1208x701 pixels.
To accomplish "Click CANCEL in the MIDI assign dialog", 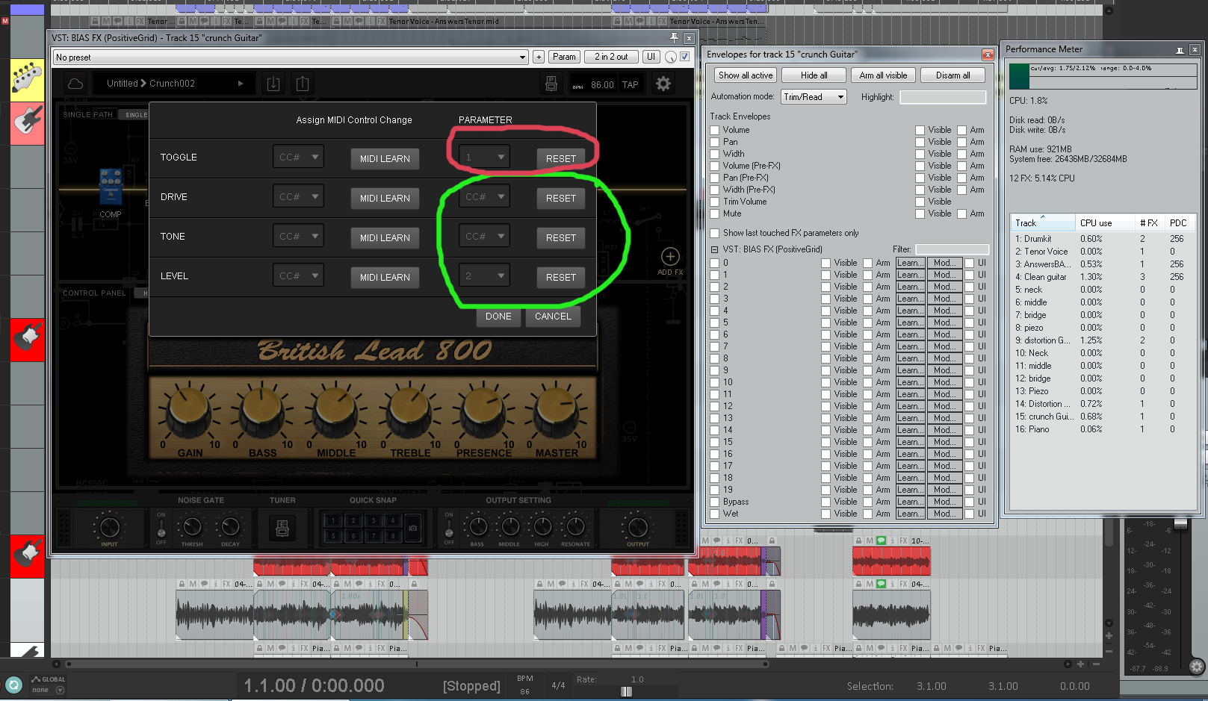I will coord(553,317).
